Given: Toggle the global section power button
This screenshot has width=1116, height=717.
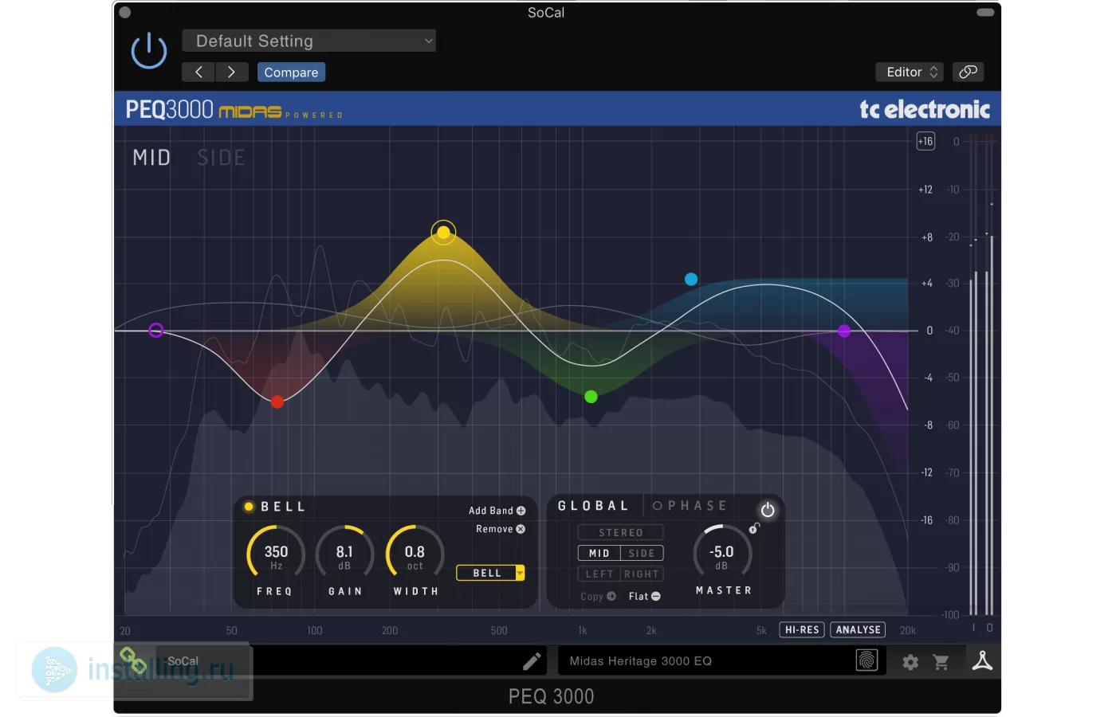Looking at the screenshot, I should pyautogui.click(x=768, y=510).
